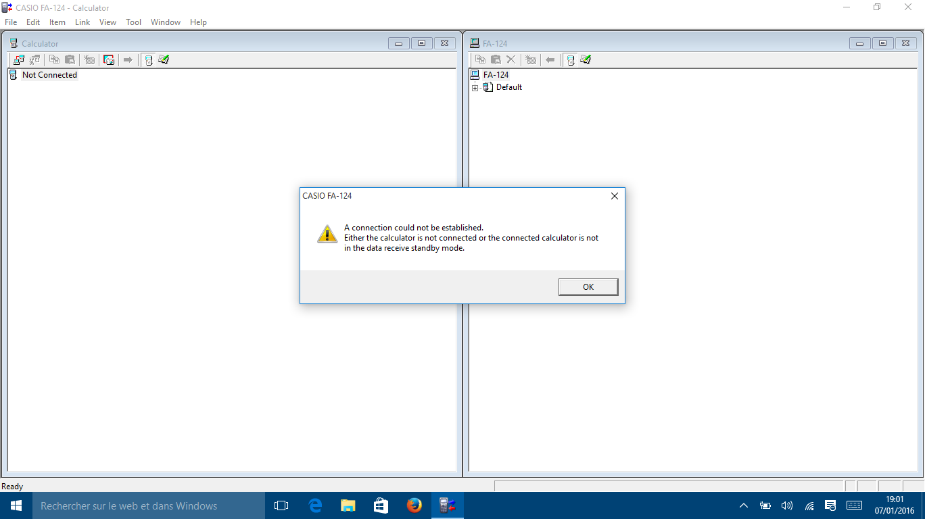Open Task View on the taskbar
This screenshot has height=519, width=925.
281,505
